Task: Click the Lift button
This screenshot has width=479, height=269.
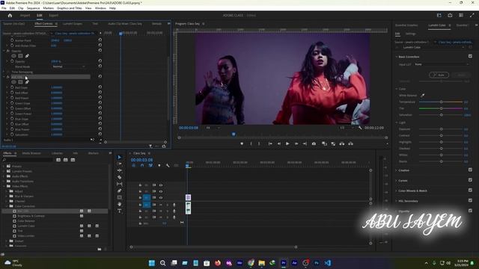Action: click(x=324, y=143)
